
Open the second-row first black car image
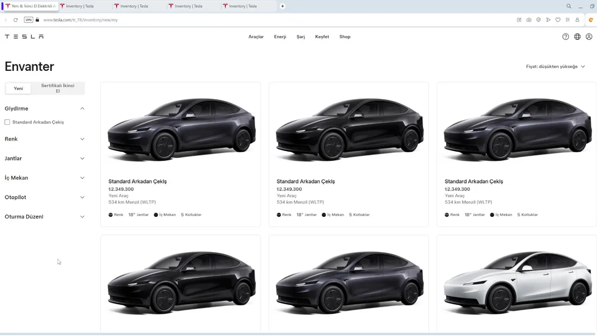tap(181, 283)
